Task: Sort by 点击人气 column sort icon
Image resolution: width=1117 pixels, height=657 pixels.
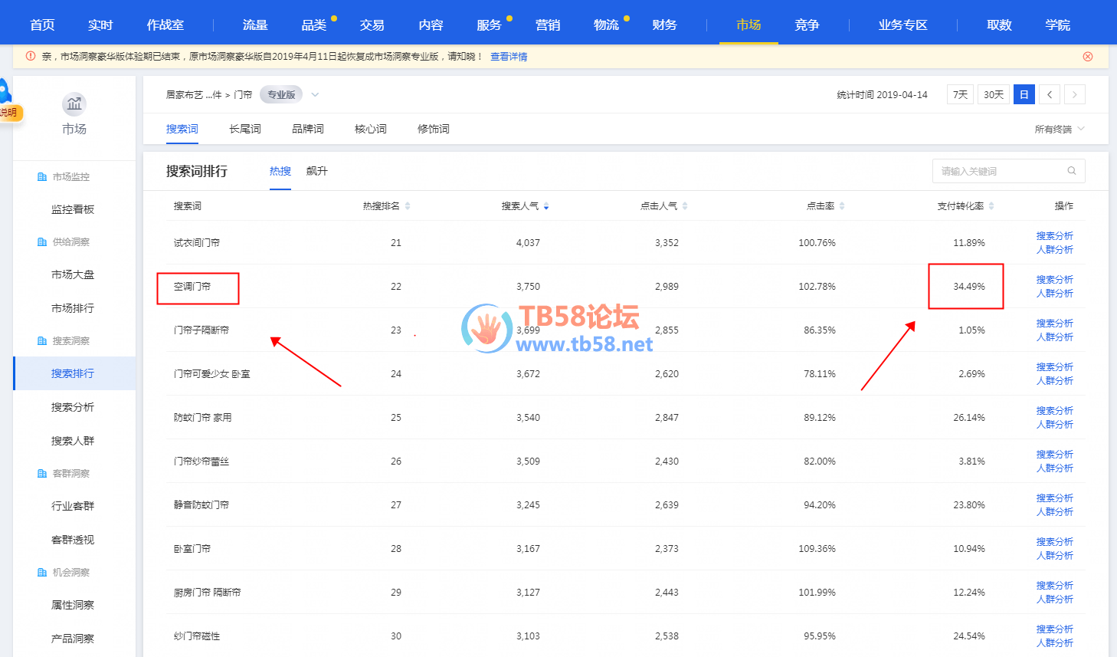Action: 685,206
